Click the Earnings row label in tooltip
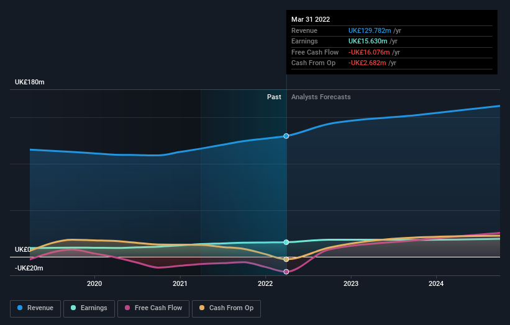The image size is (510, 325). pos(304,41)
